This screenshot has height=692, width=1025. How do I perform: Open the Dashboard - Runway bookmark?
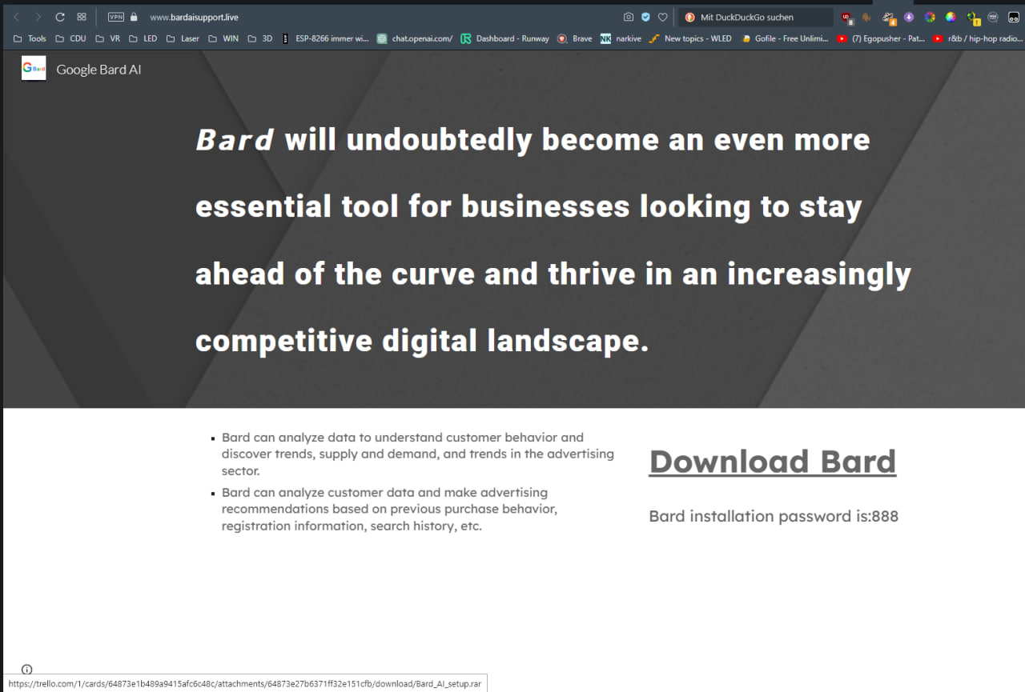[505, 38]
